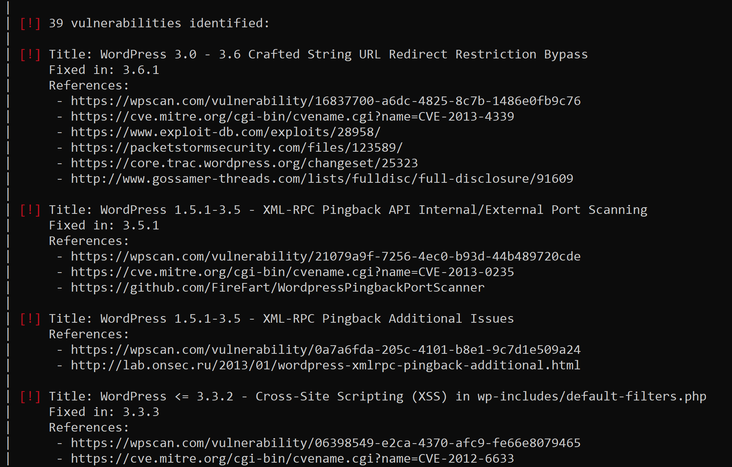The width and height of the screenshot is (732, 467).
Task: Open the CVE-2013-0235 mitre link
Action: 292,271
